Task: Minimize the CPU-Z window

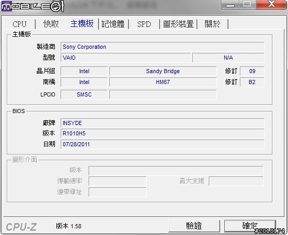Action: pos(230,5)
